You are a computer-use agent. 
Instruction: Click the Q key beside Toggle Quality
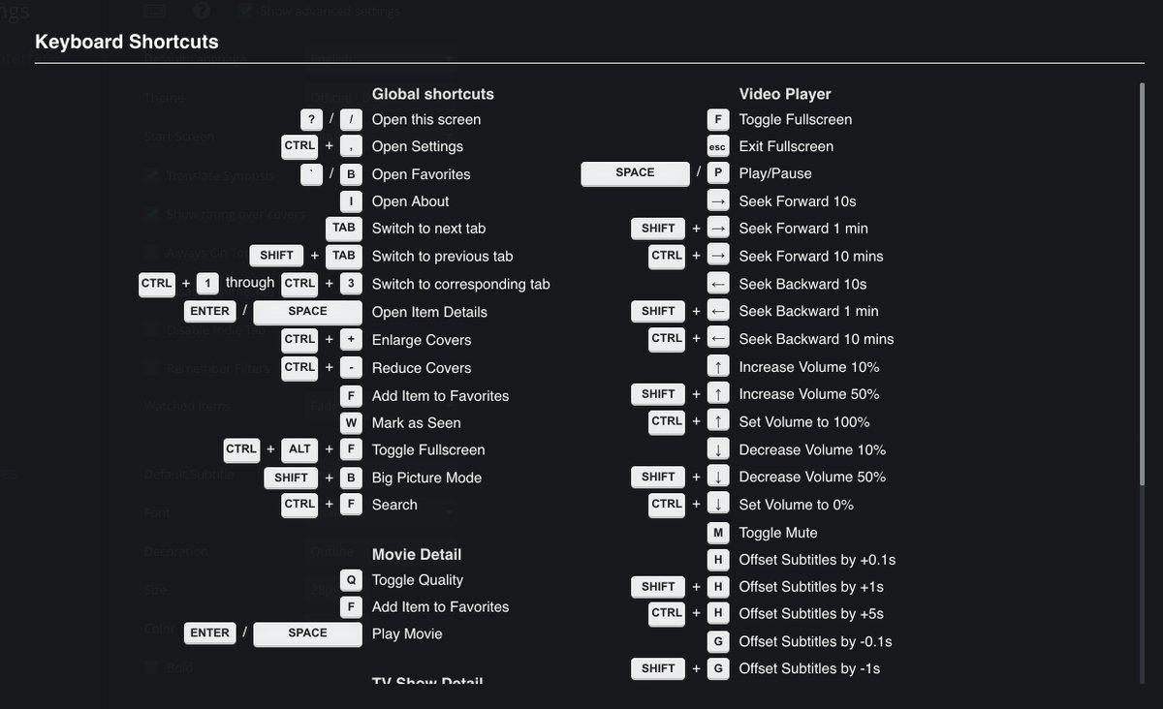351,580
